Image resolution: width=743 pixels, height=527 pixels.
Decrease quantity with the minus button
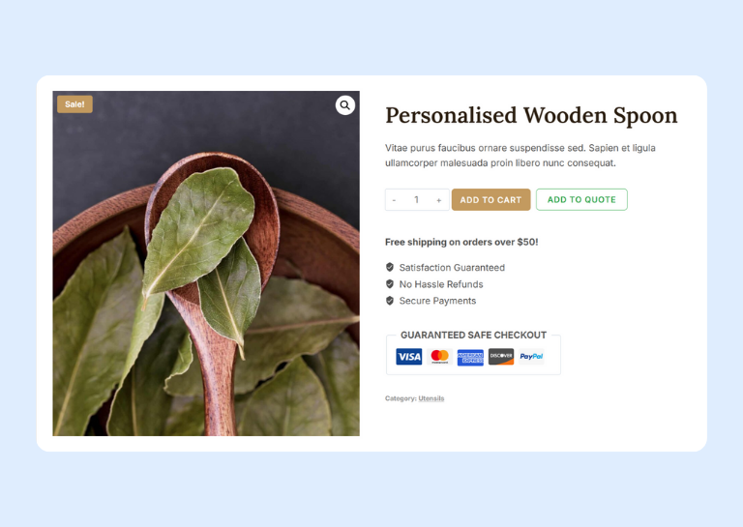pyautogui.click(x=394, y=200)
